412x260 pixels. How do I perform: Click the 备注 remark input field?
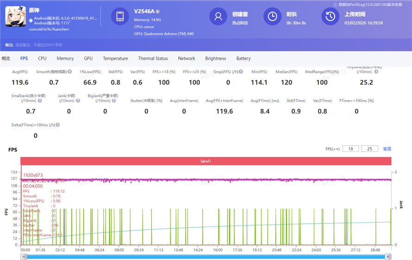point(39,45)
